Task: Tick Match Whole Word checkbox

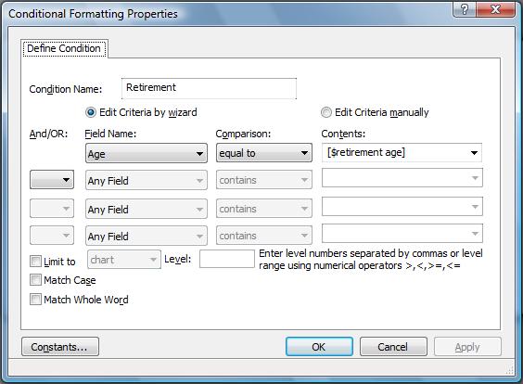Action: click(35, 300)
